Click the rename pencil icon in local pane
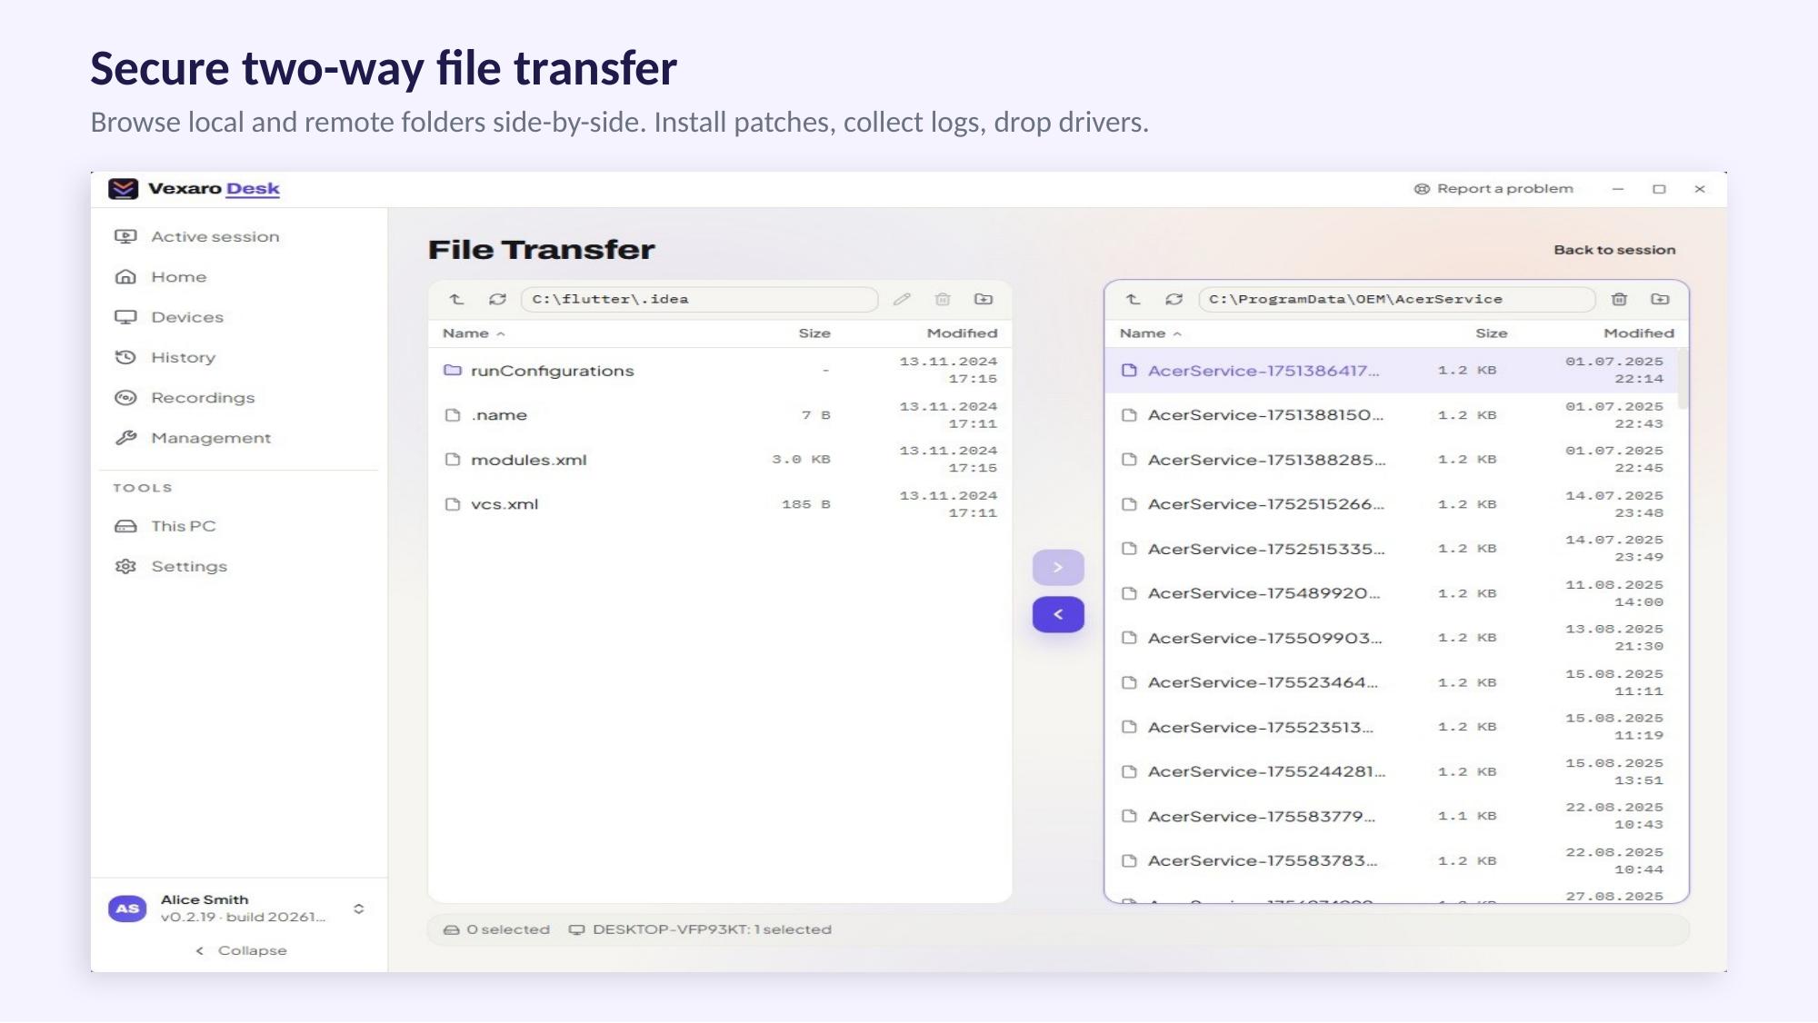 (902, 299)
